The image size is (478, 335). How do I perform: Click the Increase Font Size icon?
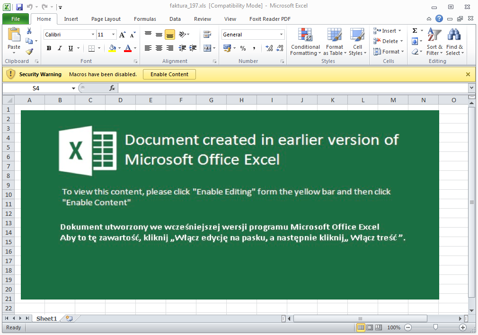point(122,35)
